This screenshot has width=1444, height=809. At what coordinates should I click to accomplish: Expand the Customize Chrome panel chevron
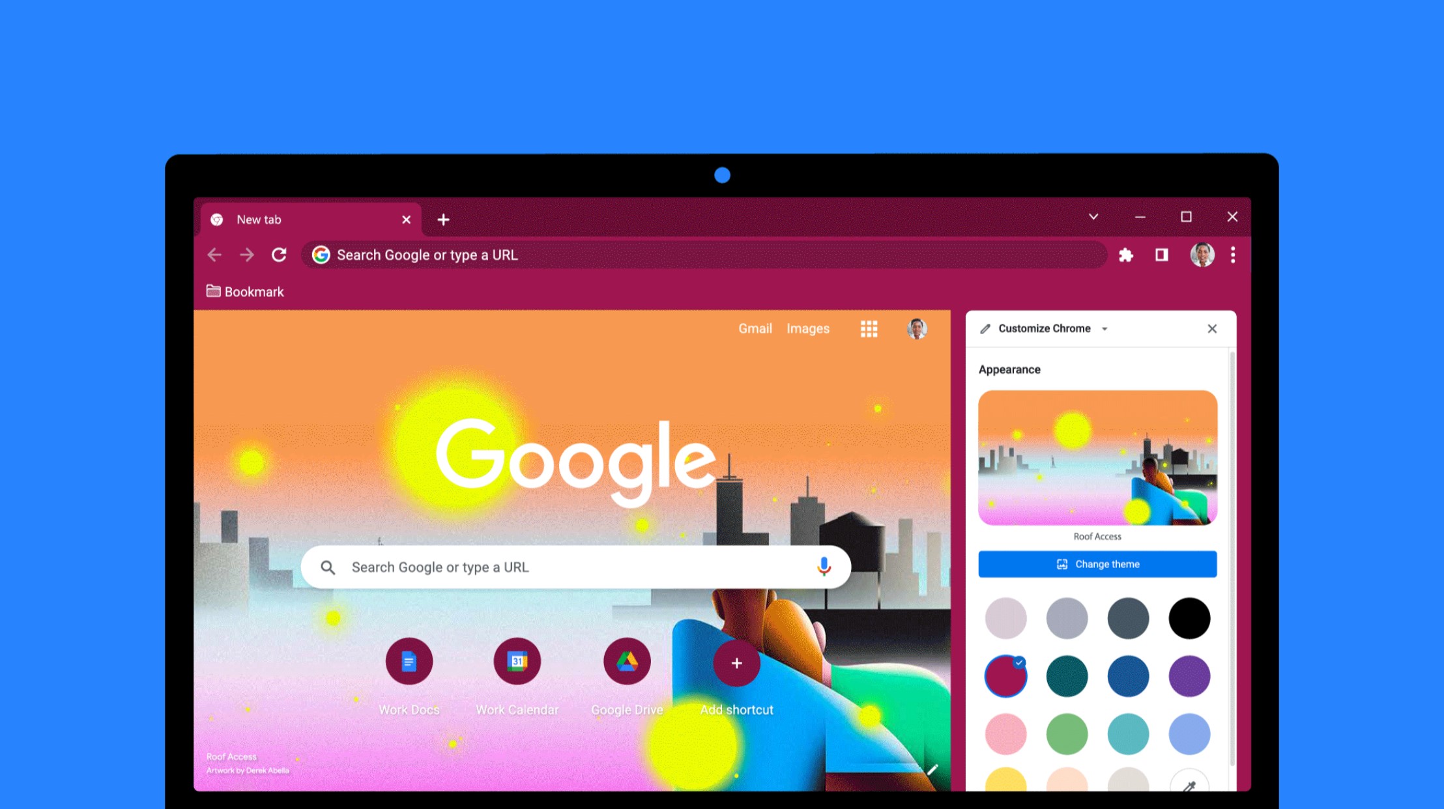1107,328
